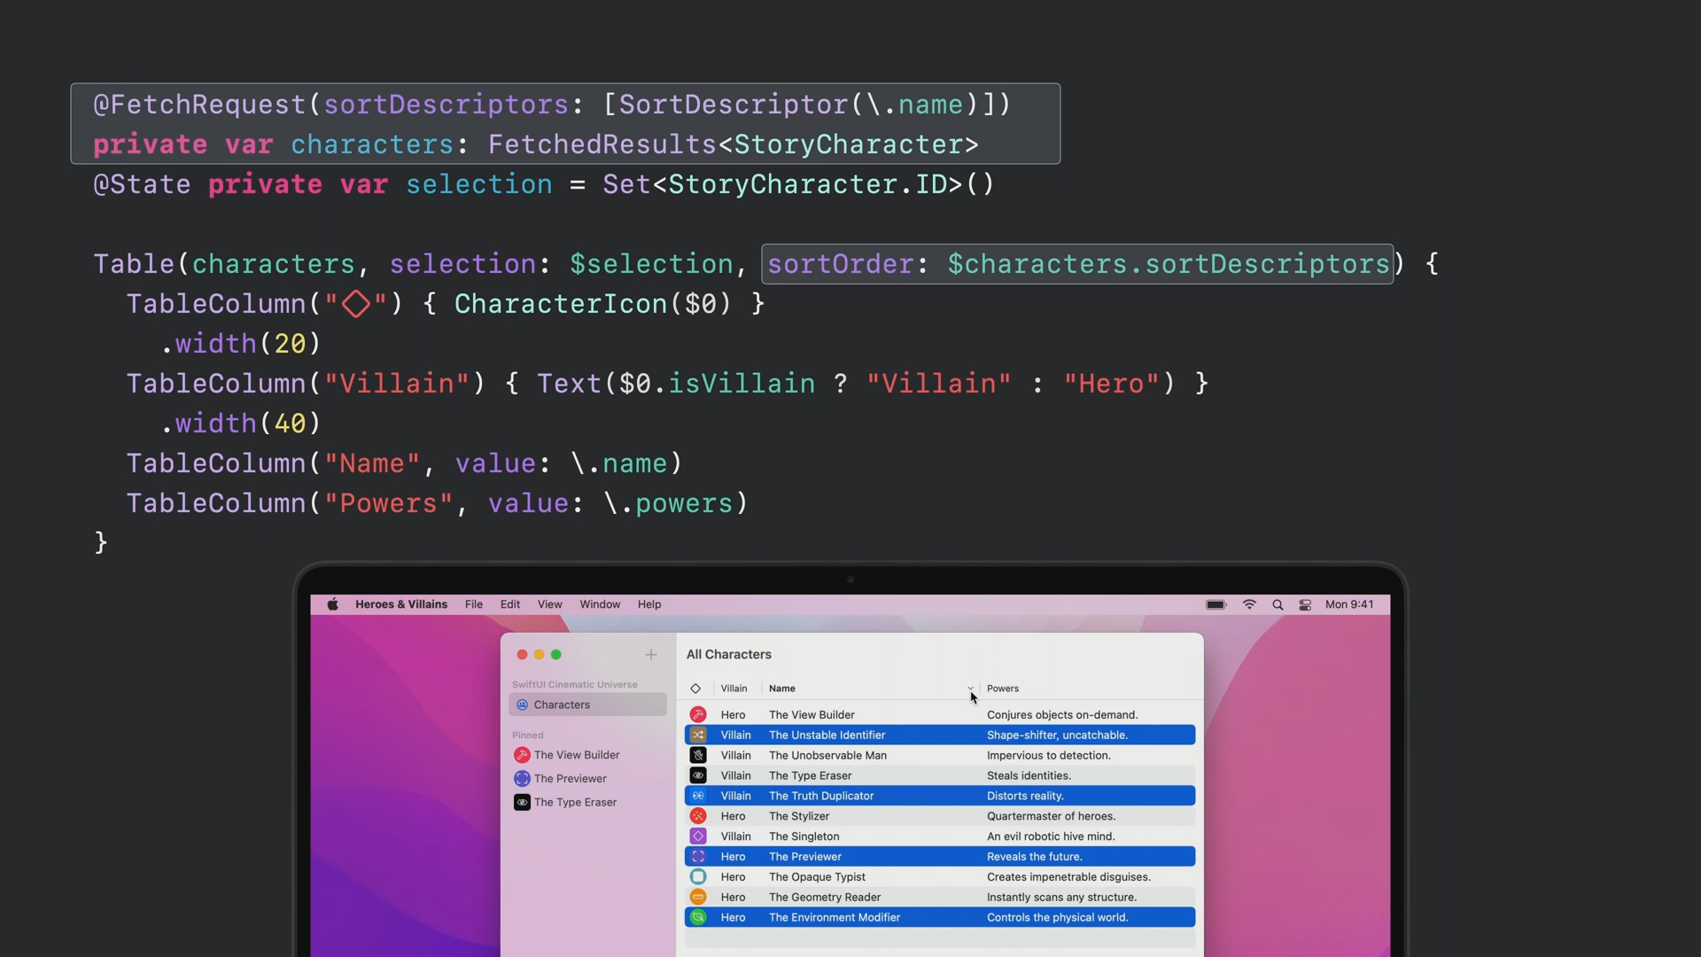This screenshot has height=957, width=1701.
Task: Click The Geometry Reader orange icon
Action: click(x=698, y=898)
